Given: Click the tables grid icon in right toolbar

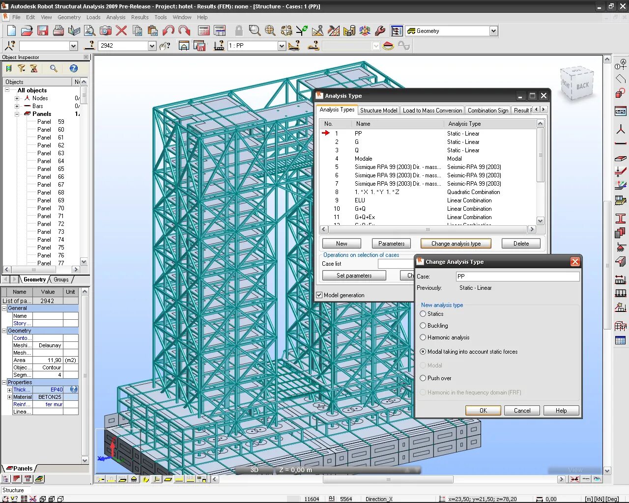Looking at the screenshot, I should point(621,340).
